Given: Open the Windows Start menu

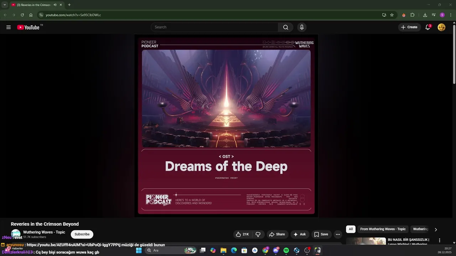Looking at the screenshot, I should [139, 250].
